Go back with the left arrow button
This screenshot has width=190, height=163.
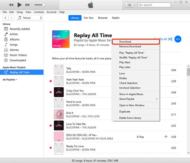coord(6,18)
